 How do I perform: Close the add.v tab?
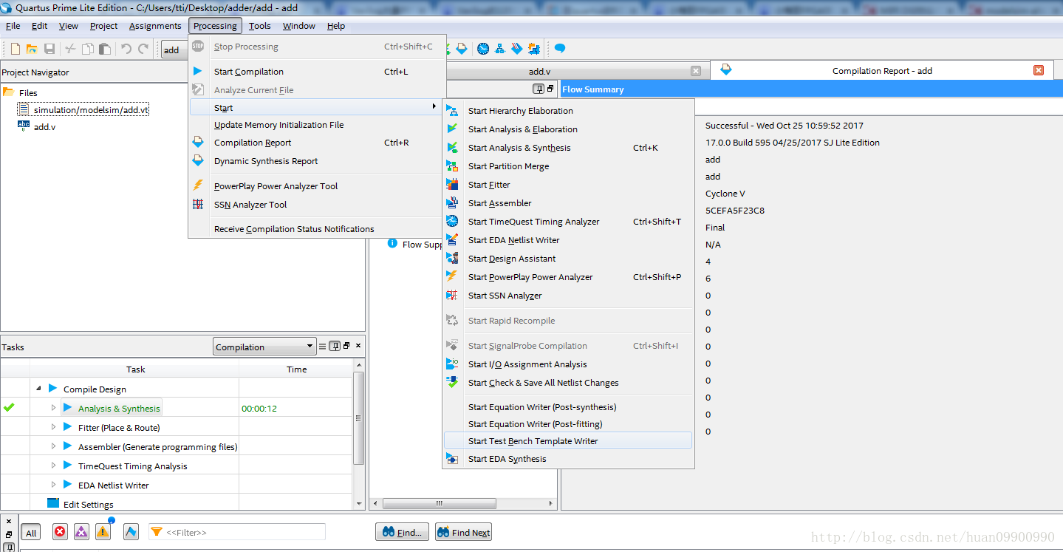tap(695, 71)
